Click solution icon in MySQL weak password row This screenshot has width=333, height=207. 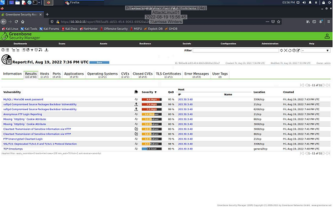point(136,99)
